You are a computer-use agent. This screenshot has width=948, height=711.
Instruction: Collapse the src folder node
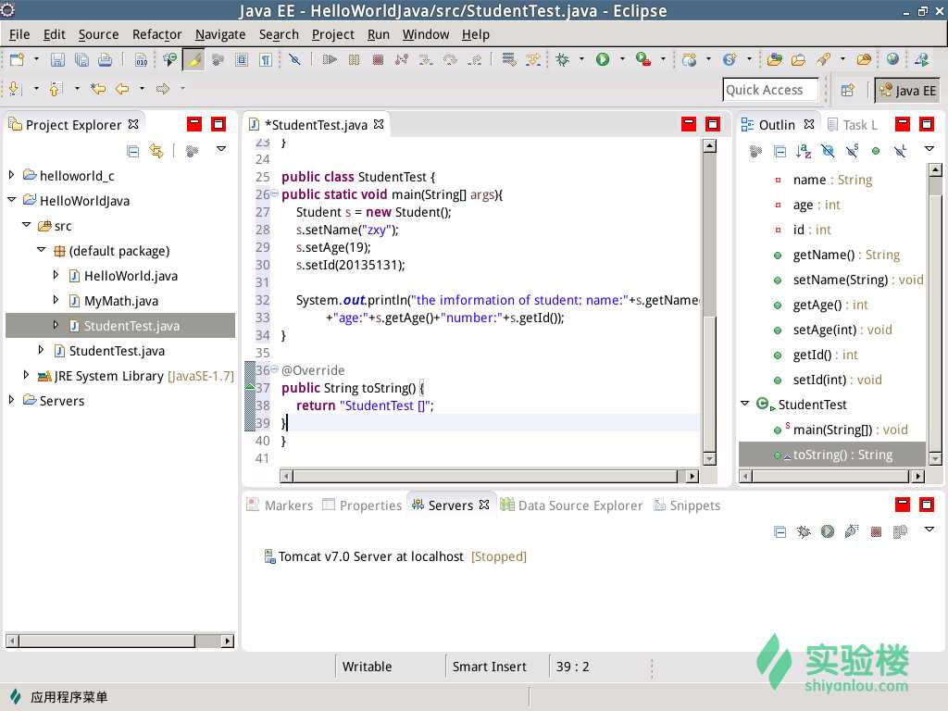pyautogui.click(x=26, y=224)
